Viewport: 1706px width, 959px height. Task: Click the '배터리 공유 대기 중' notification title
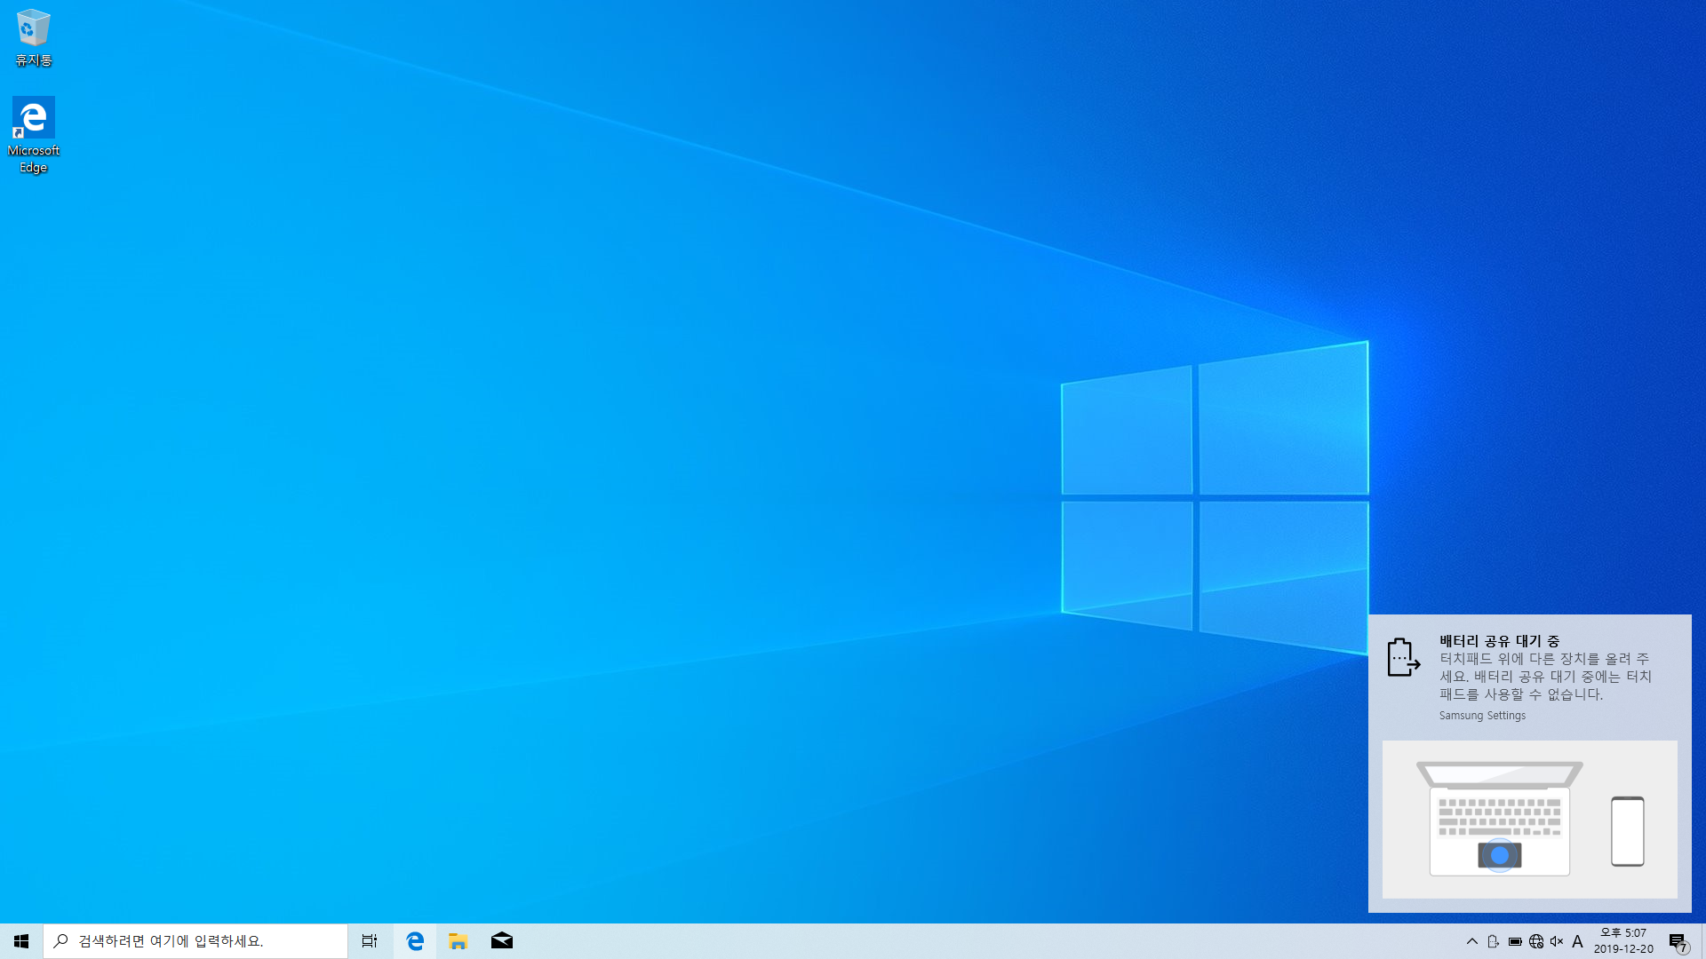pyautogui.click(x=1500, y=641)
